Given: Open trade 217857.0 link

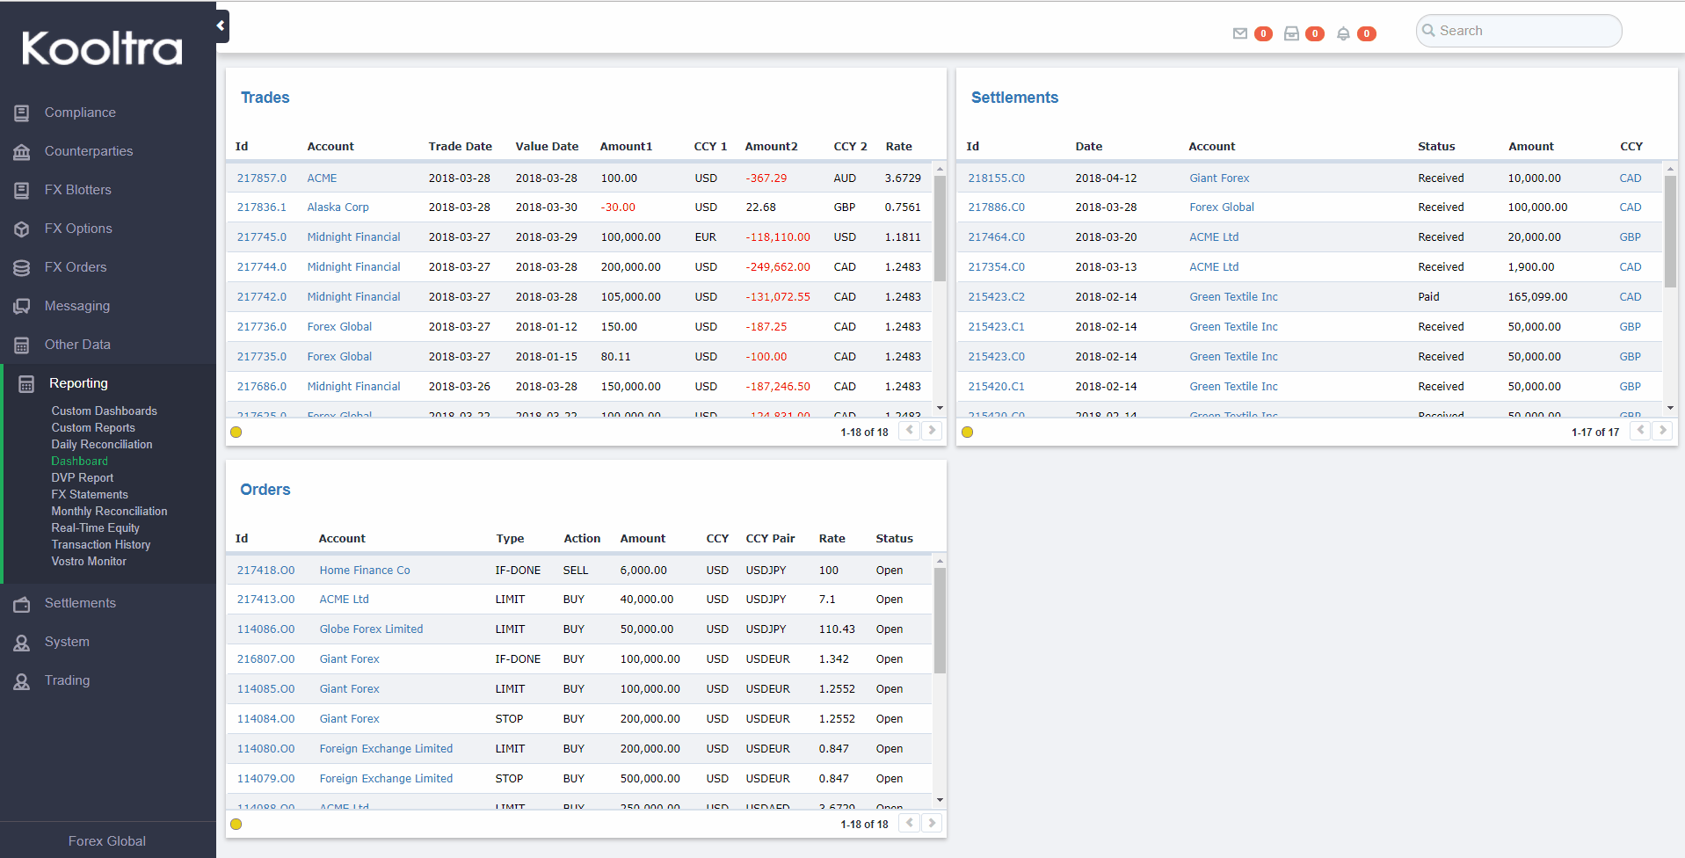Looking at the screenshot, I should coord(262,178).
